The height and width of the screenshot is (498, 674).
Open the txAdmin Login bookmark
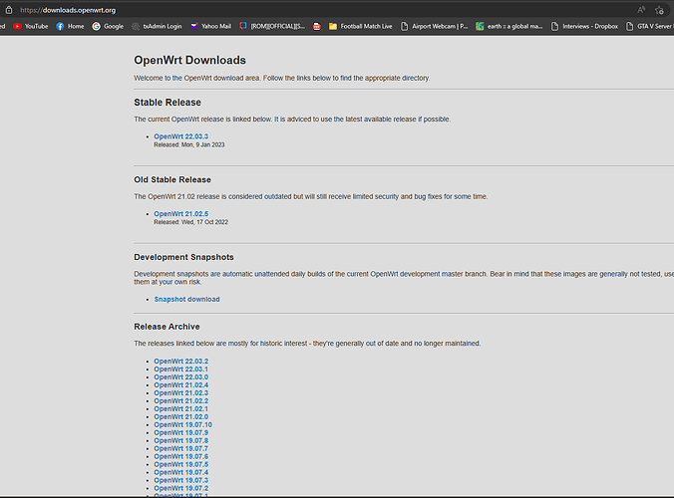pyautogui.click(x=157, y=26)
